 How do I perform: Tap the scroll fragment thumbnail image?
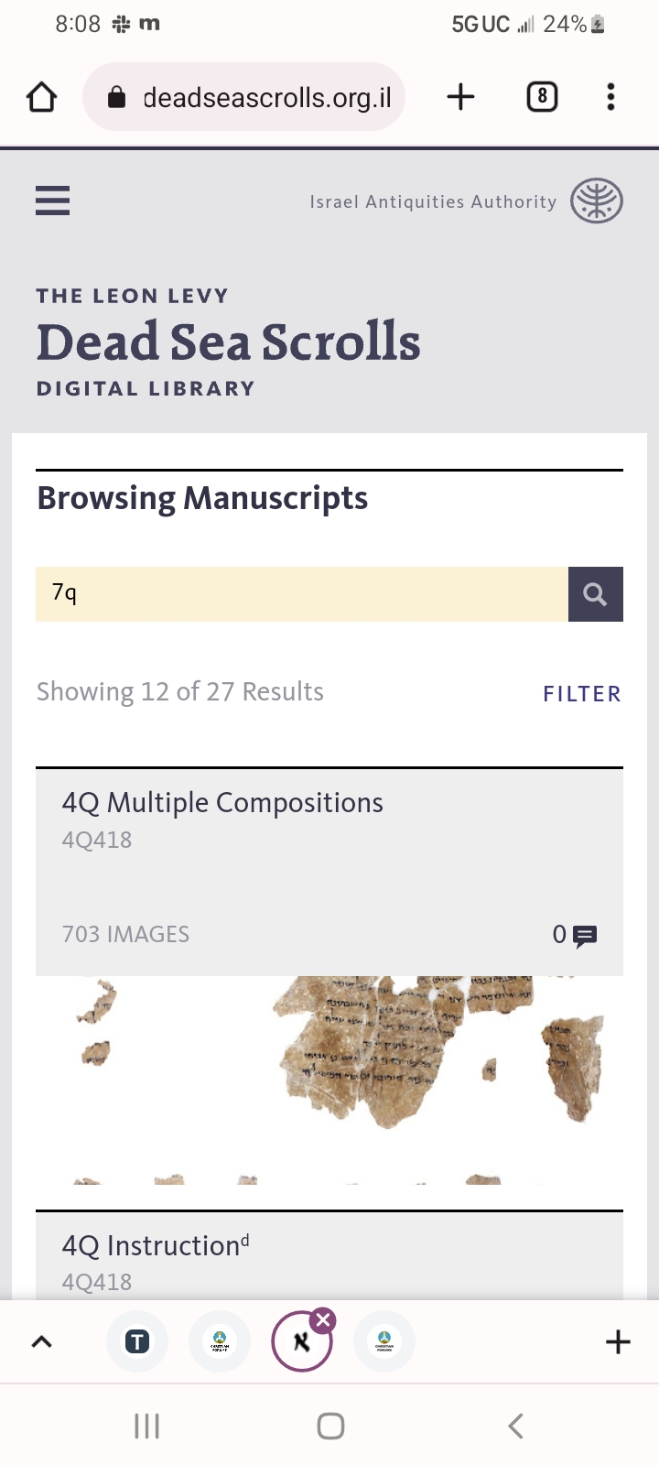click(x=329, y=1080)
